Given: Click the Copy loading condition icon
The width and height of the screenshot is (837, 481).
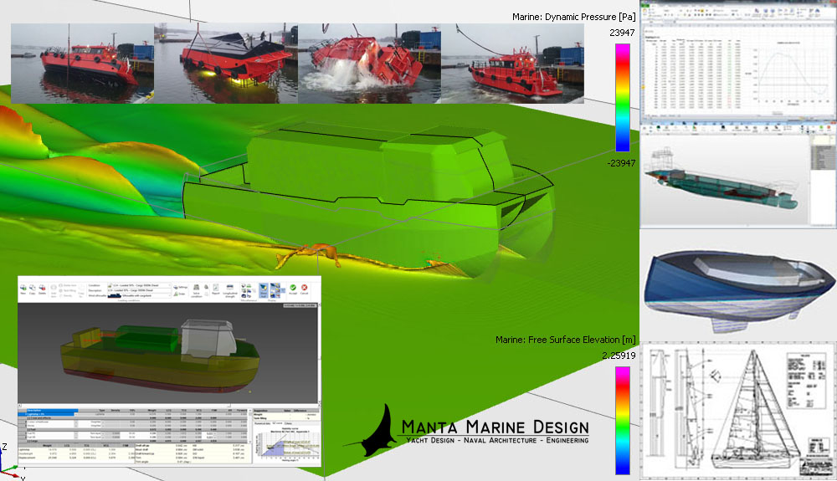Looking at the screenshot, I should click(x=32, y=289).
